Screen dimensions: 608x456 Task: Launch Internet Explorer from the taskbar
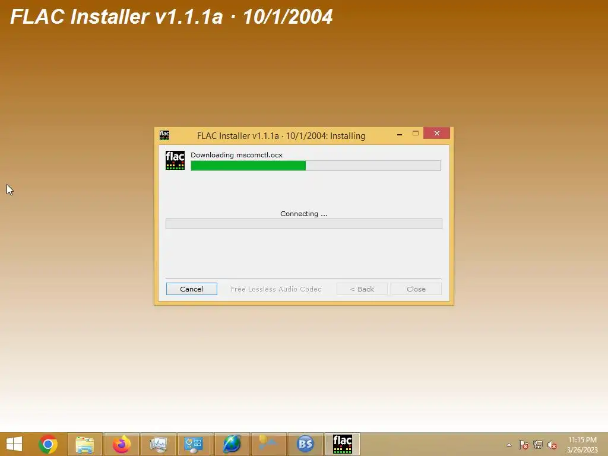[x=232, y=444]
